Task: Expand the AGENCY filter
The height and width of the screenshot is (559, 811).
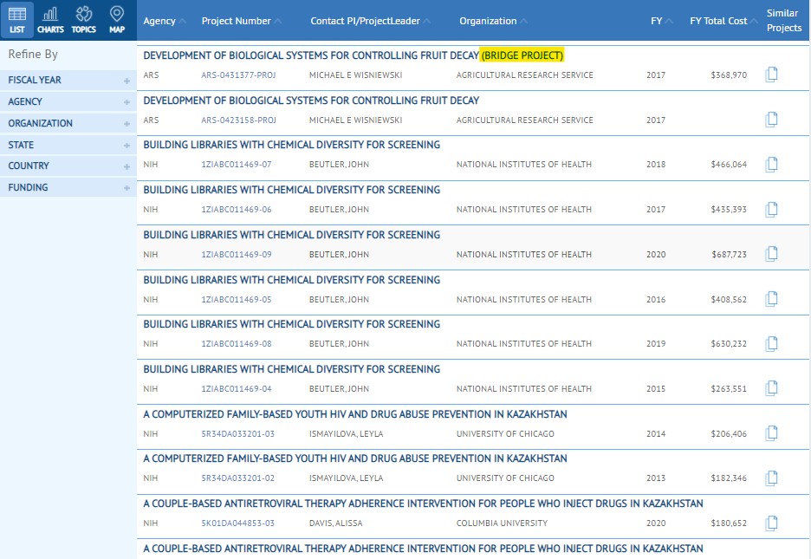Action: tap(68, 102)
